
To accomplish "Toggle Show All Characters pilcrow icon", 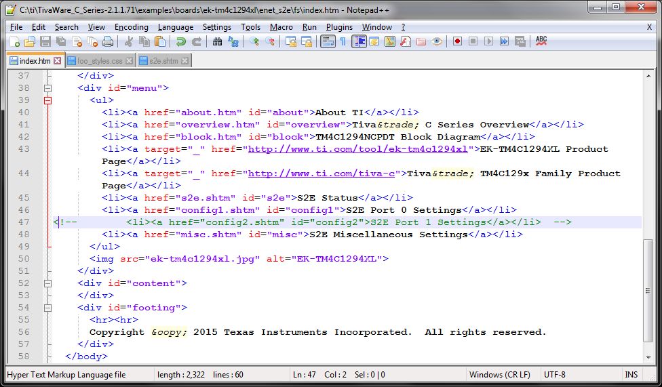I will 343,41.
